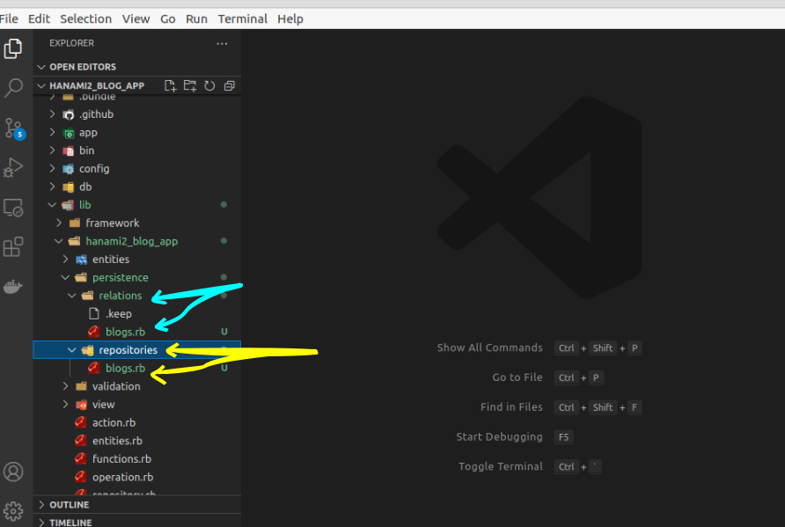Open Run and Debug view
785x527 pixels.
click(x=14, y=167)
